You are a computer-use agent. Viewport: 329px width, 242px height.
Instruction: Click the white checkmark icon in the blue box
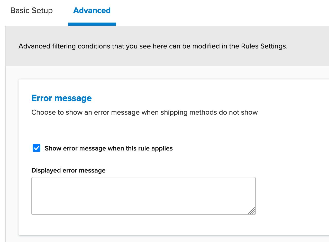pyautogui.click(x=36, y=148)
